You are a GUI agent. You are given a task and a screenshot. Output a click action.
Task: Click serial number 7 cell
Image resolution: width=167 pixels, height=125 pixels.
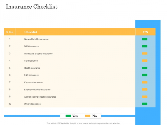click(10, 82)
